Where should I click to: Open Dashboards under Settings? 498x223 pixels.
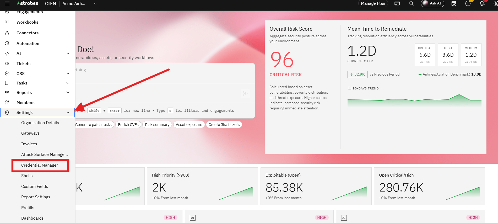33,218
